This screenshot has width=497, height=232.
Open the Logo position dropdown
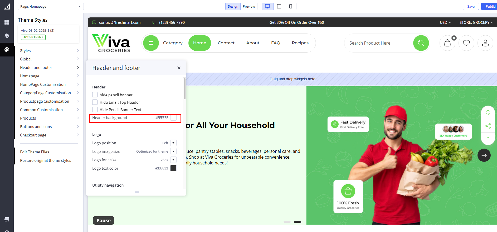173,143
